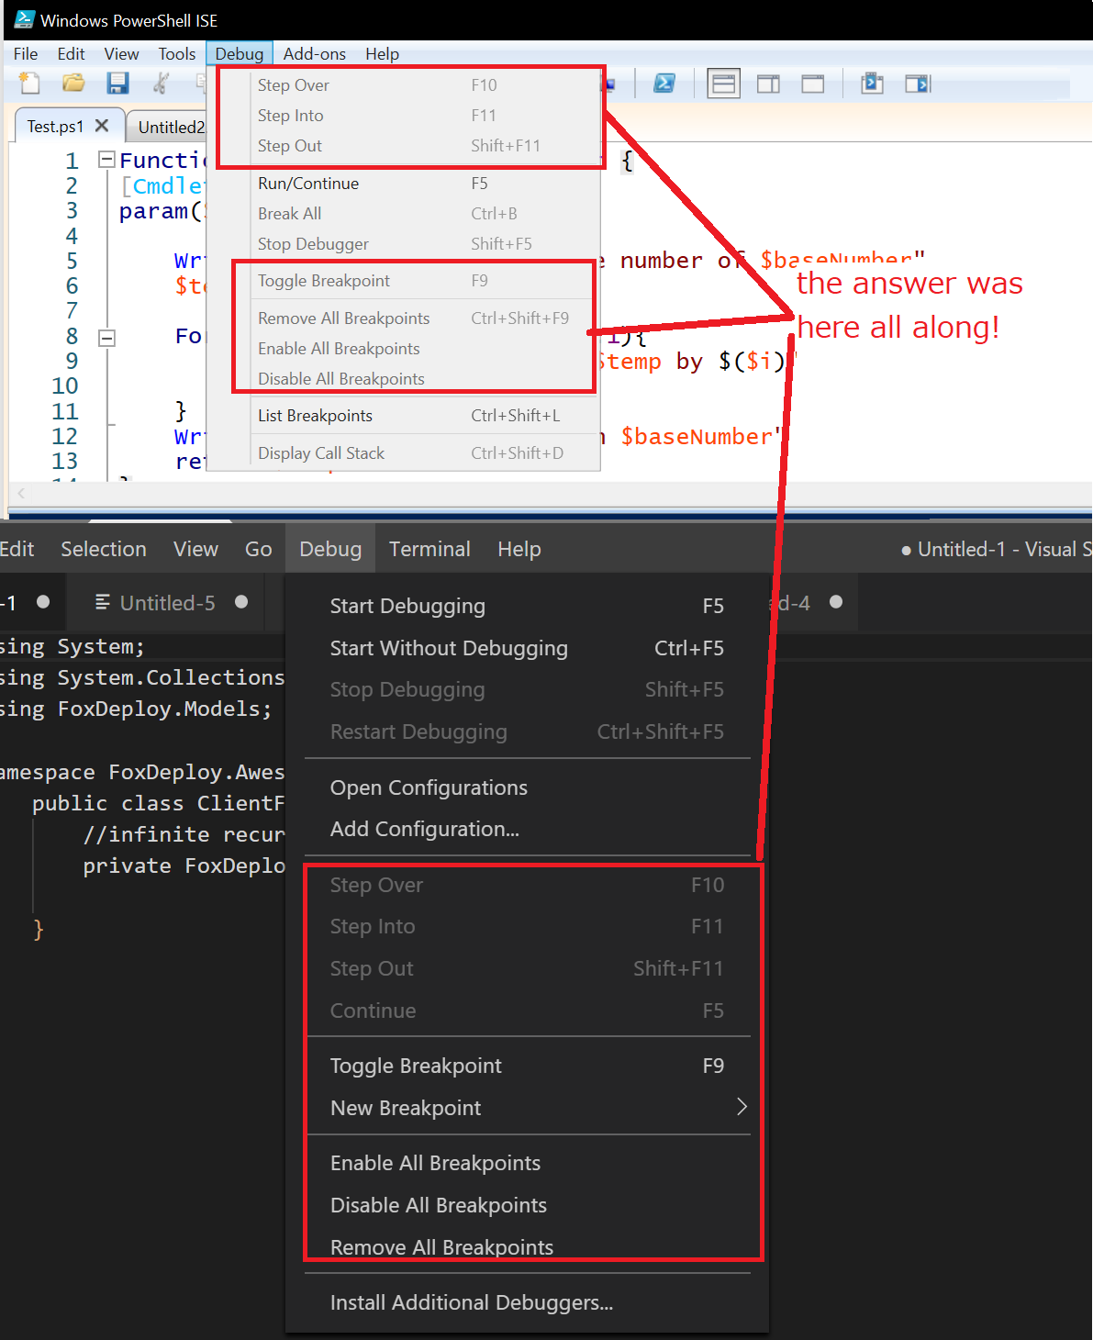This screenshot has width=1093, height=1340.
Task: Switch to the Untitled2 tab
Action: point(171,128)
